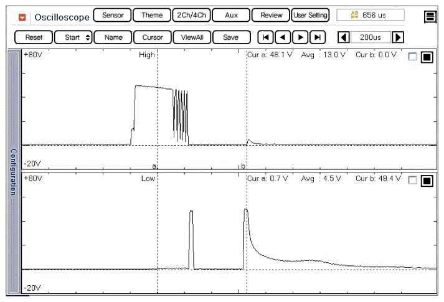The width and height of the screenshot is (444, 302).
Task: Toggle the filled square in the Low channel
Action: pyautogui.click(x=427, y=181)
